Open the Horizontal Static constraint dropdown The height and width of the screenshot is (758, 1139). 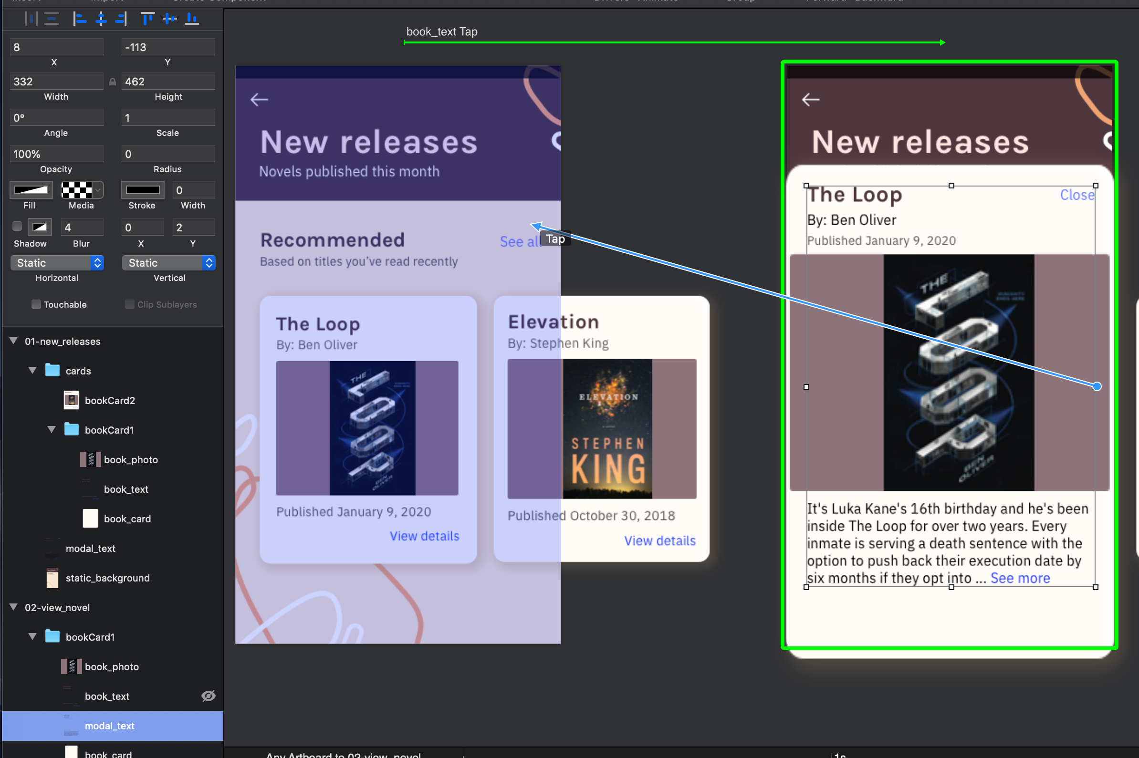pos(57,262)
